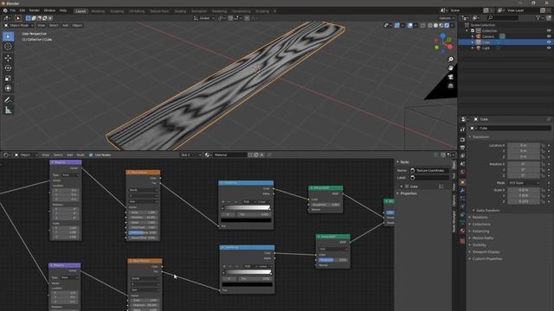Open the Global transform orientation dropdown
Image resolution: width=554 pixels, height=311 pixels.
(204, 18)
